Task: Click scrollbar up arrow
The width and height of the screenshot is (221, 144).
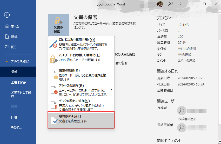Action: pyautogui.click(x=220, y=12)
